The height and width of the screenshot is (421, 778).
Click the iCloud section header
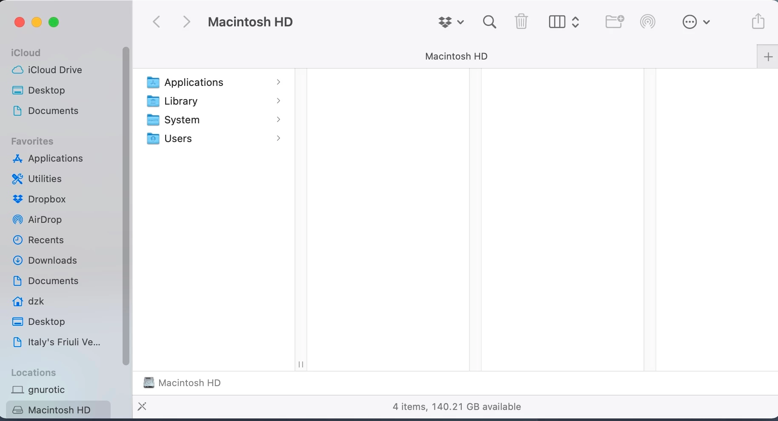click(26, 53)
